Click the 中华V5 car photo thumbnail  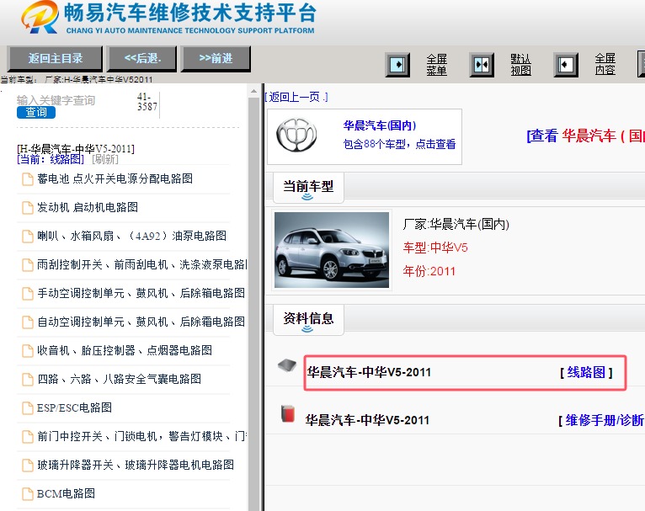click(332, 250)
